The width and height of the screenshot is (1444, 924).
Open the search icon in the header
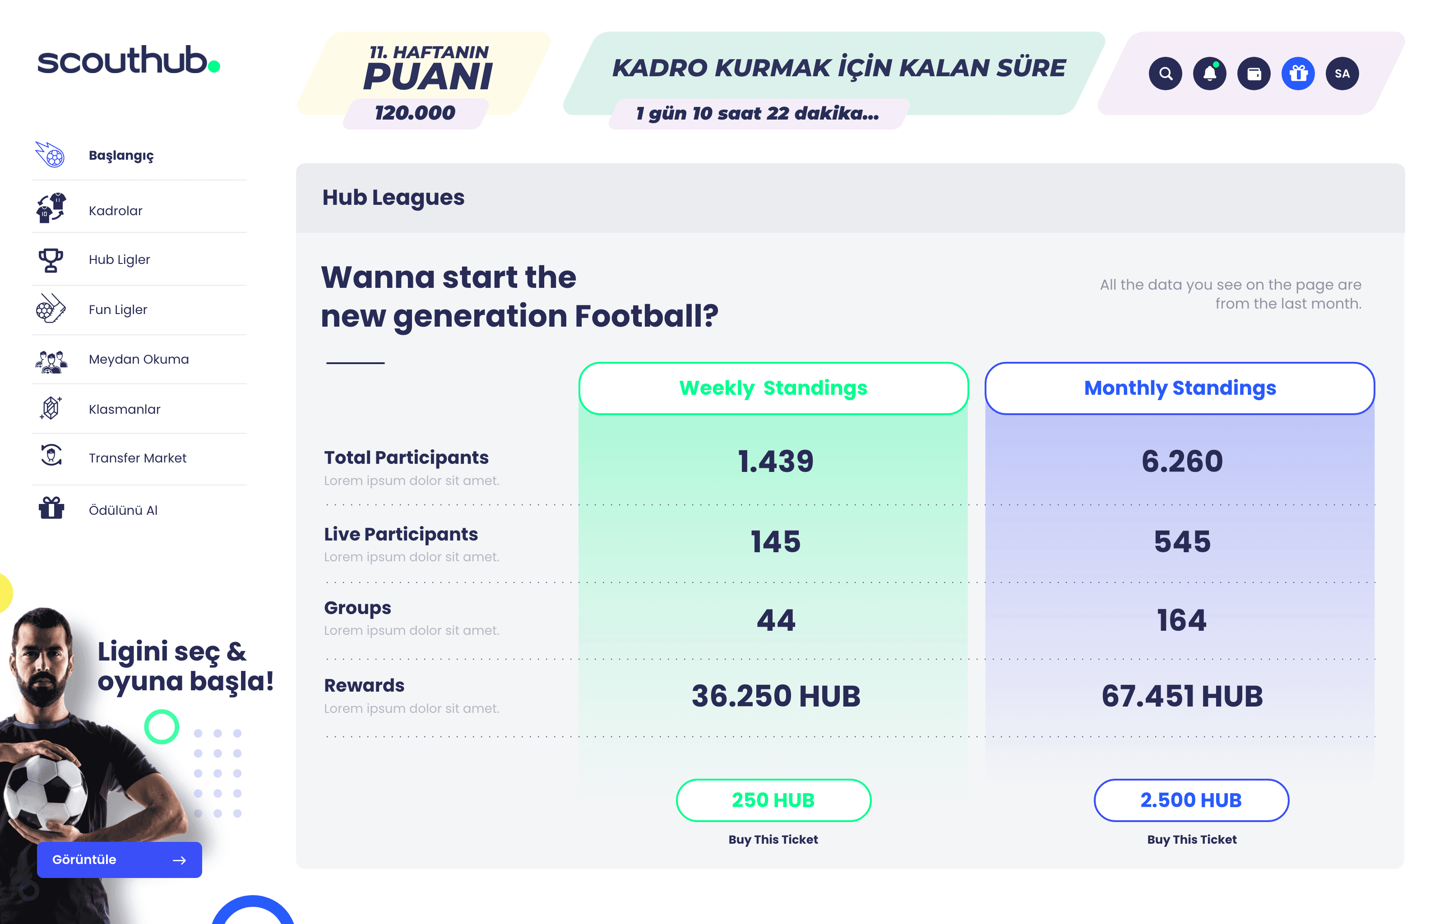[x=1165, y=74]
